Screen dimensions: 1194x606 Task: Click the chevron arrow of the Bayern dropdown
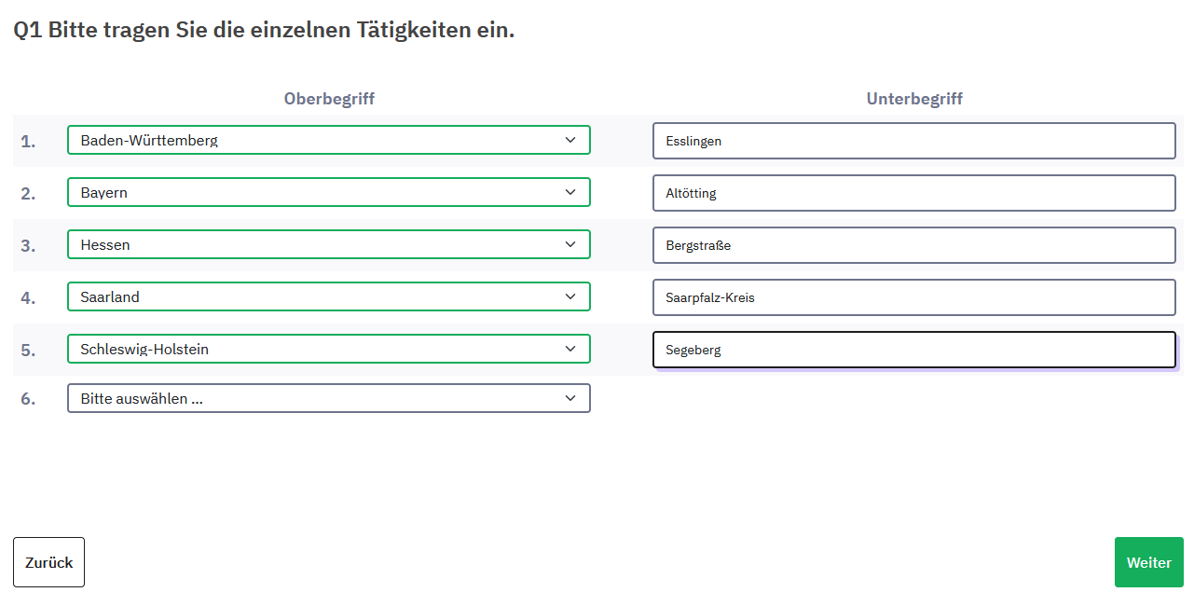(x=570, y=192)
